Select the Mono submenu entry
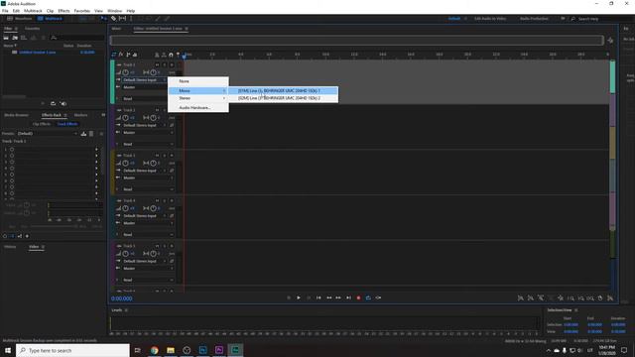This screenshot has height=357, width=635. tap(198, 90)
